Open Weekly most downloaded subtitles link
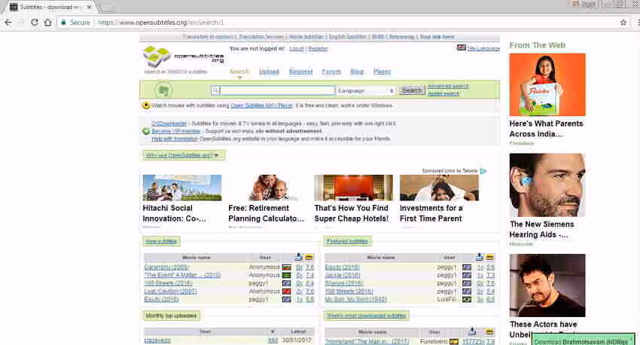Image resolution: width=640 pixels, height=345 pixels. (367, 316)
